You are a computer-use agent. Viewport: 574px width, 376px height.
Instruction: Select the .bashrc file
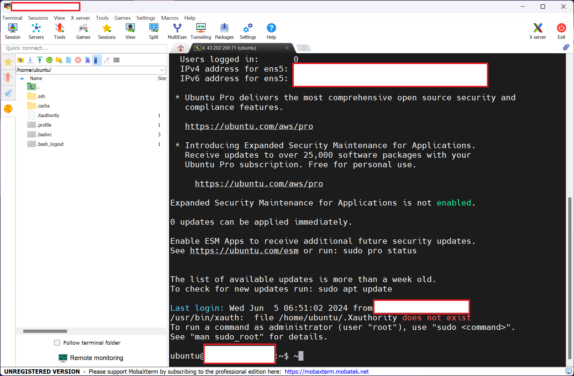(45, 135)
